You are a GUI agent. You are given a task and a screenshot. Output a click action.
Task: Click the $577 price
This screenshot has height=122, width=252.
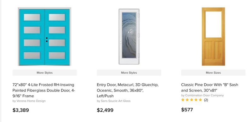coord(187,110)
